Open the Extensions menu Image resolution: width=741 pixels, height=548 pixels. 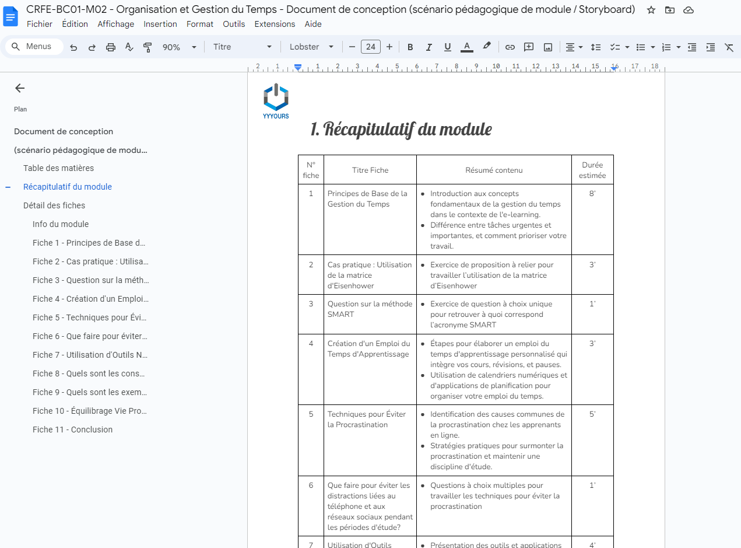275,24
